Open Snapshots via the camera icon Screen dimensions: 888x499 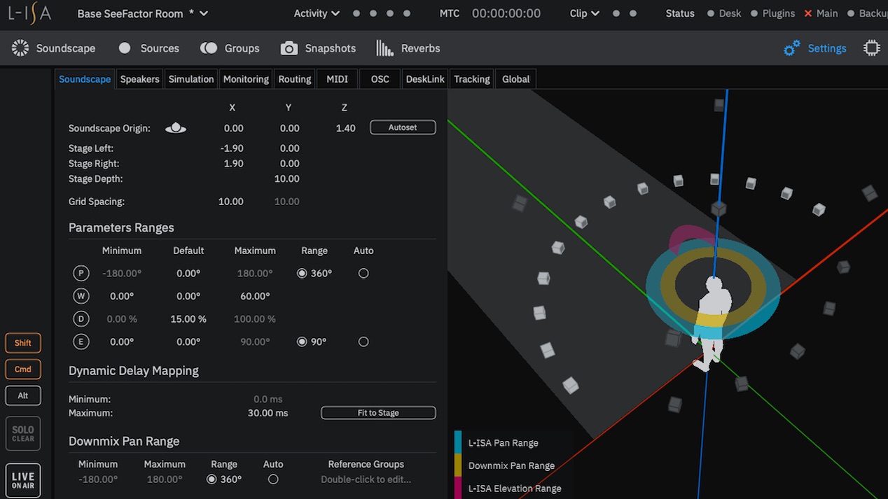pos(317,48)
